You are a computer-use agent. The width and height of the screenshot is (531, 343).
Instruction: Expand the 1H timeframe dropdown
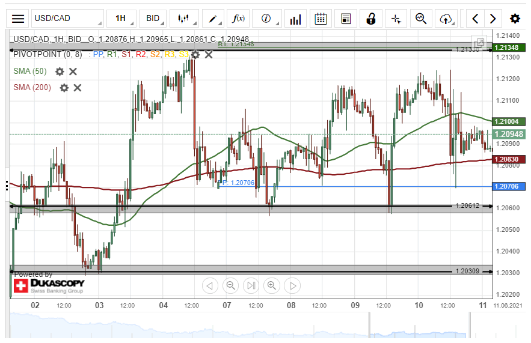[x=121, y=18]
